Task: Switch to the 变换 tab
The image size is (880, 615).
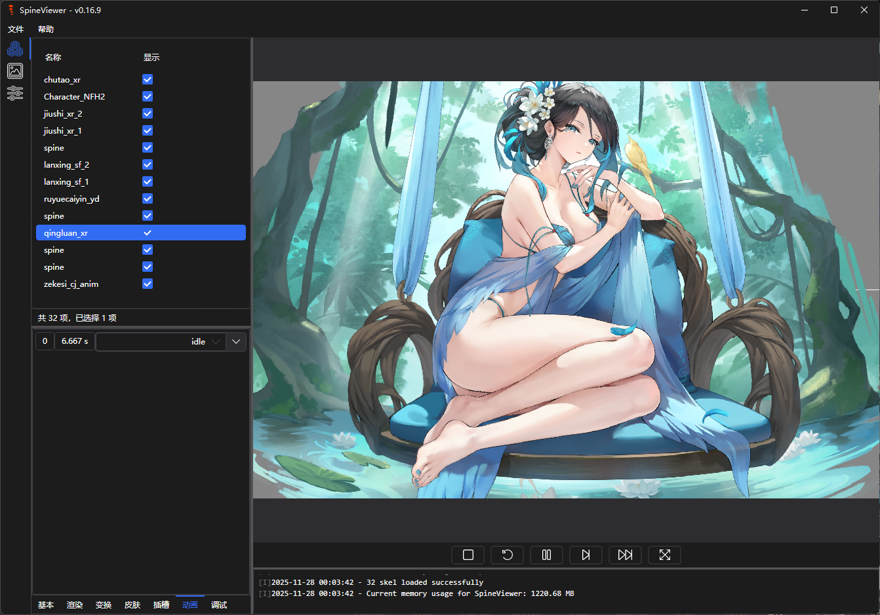Action: click(104, 605)
